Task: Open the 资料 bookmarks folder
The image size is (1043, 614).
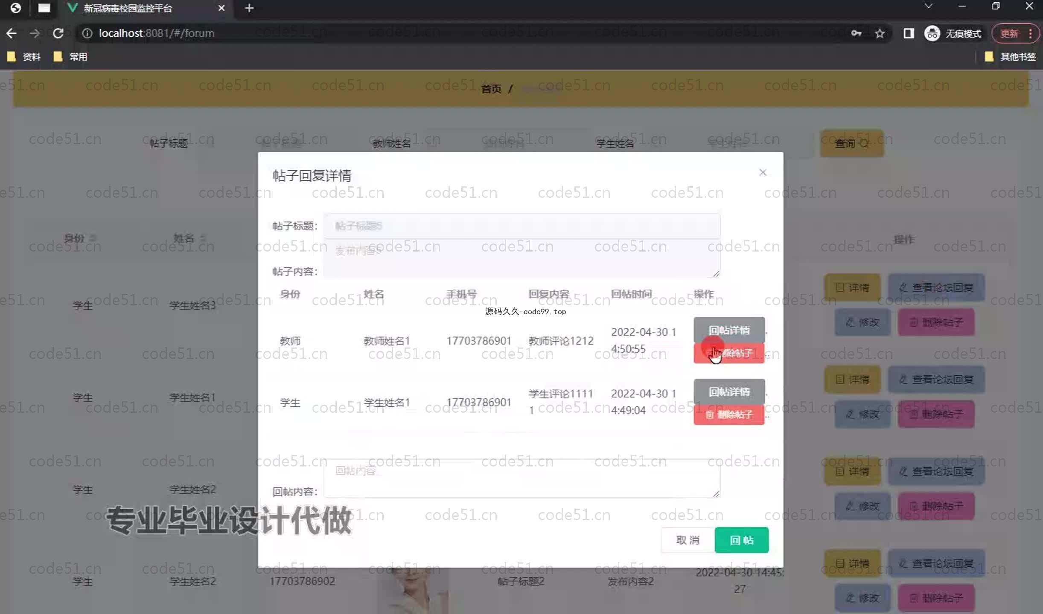Action: (x=24, y=57)
